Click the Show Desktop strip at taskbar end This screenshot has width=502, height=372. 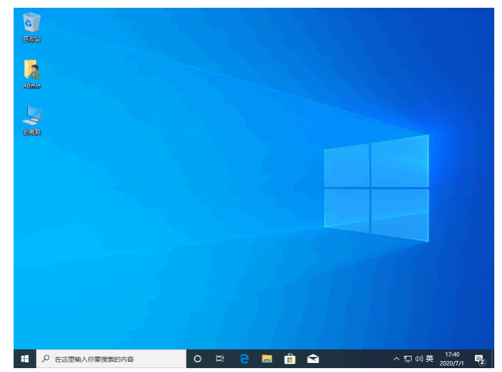pyautogui.click(x=493, y=359)
